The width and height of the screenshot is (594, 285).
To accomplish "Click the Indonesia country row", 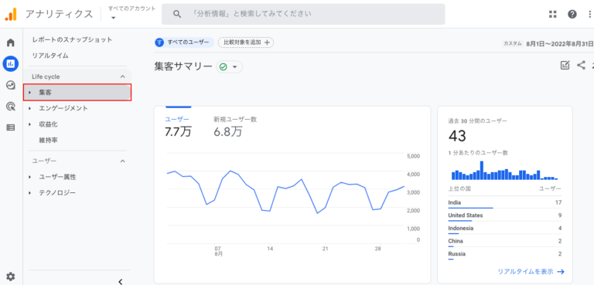I will [x=504, y=229].
